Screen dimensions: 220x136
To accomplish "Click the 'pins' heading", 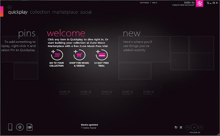I will pyautogui.click(x=27, y=33).
